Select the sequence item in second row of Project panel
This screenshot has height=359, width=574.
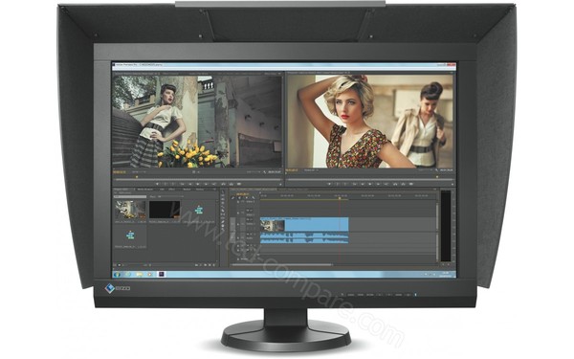tap(130, 236)
